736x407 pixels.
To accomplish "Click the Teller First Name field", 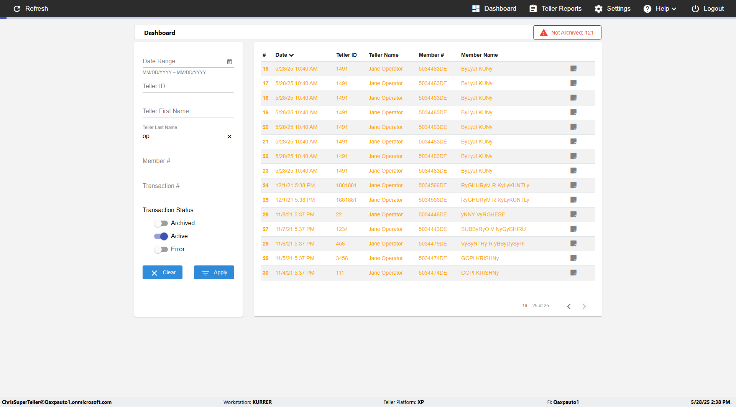I will (188, 111).
